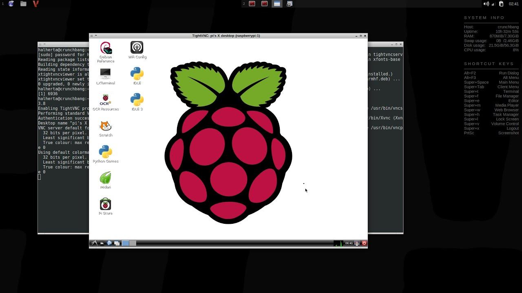The height and width of the screenshot is (293, 522).
Task: Click the red logout power button in the Pi panel
Action: coord(364,243)
